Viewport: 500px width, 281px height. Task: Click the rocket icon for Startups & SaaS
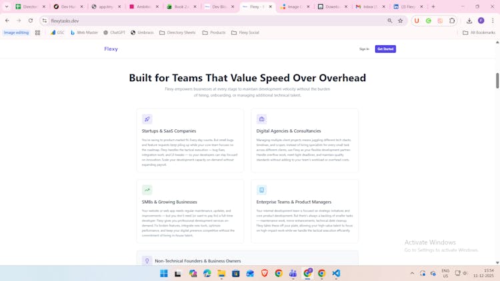point(147,119)
